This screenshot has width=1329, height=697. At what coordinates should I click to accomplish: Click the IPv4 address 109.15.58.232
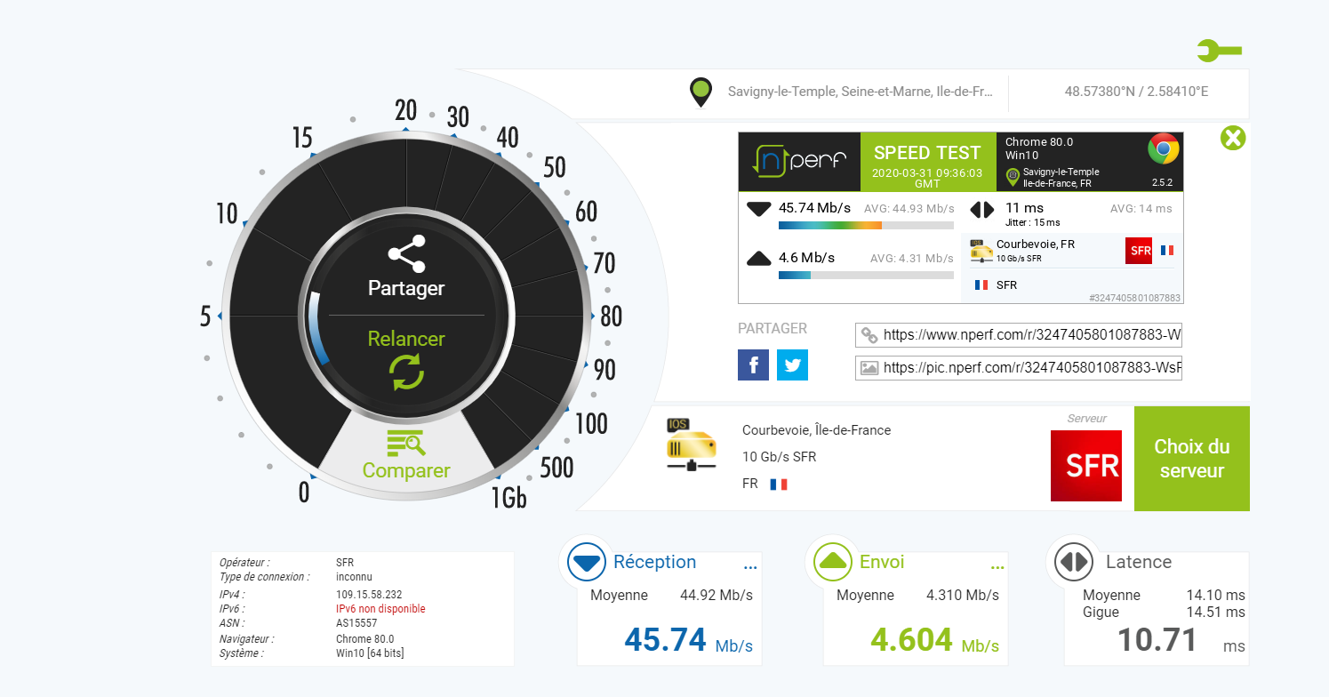(369, 595)
